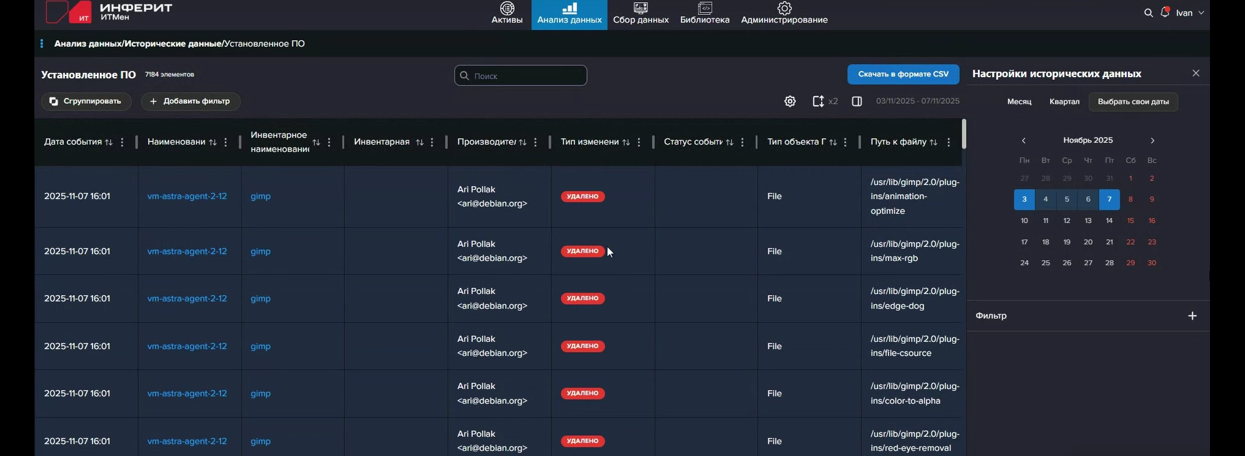Open the Активы section icon
This screenshot has width=1245, height=456.
tap(507, 8)
